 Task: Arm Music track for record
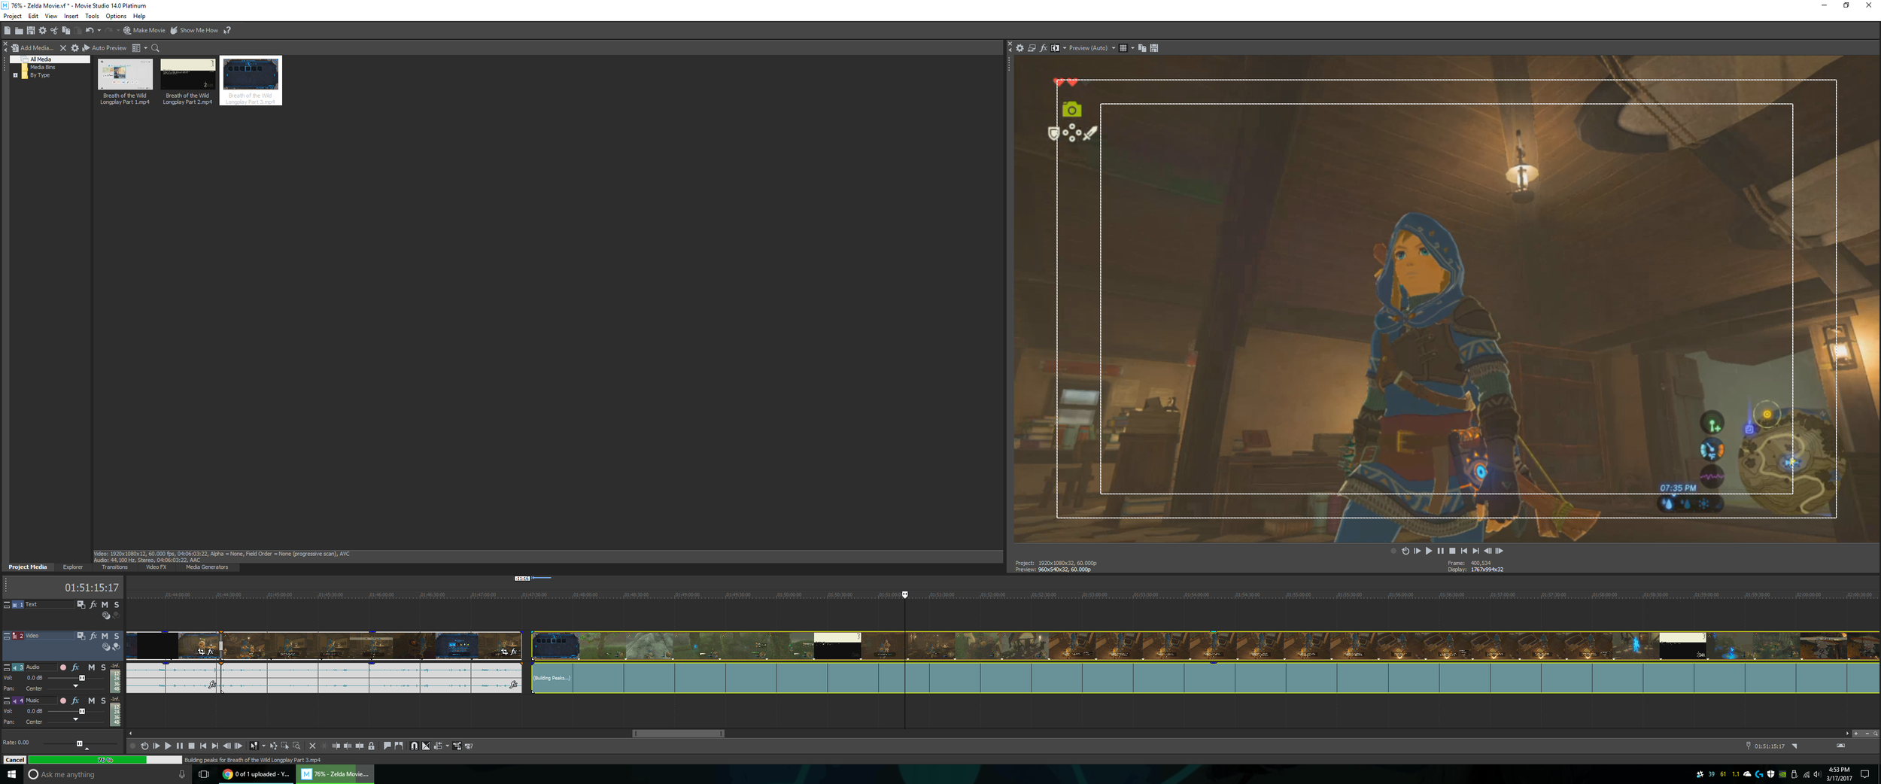63,701
